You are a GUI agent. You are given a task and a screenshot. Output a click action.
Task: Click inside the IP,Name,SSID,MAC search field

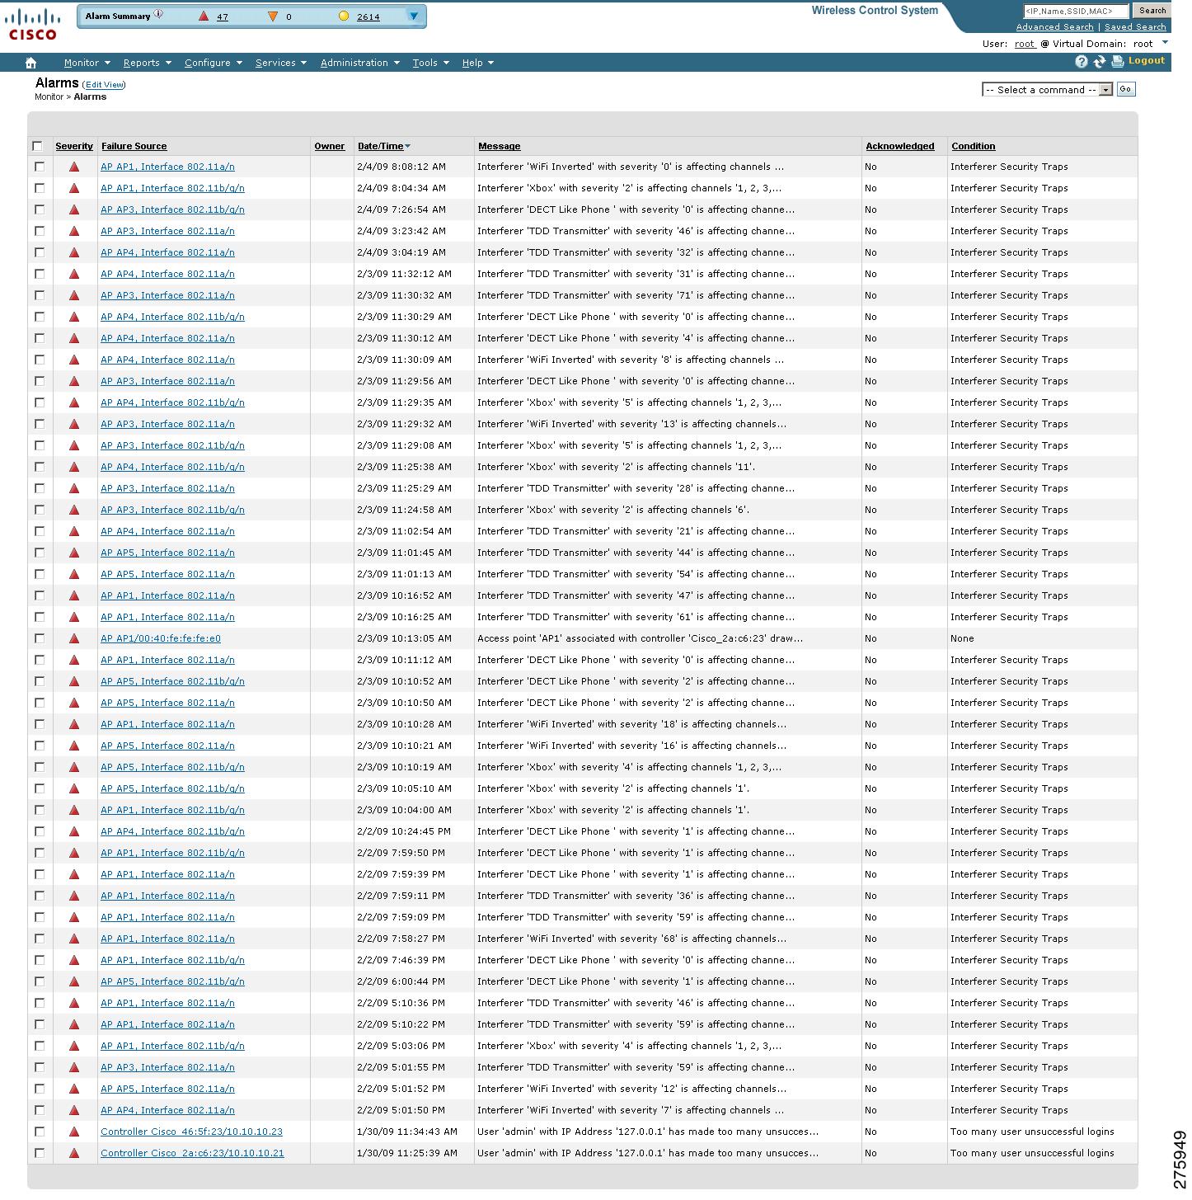[1076, 11]
